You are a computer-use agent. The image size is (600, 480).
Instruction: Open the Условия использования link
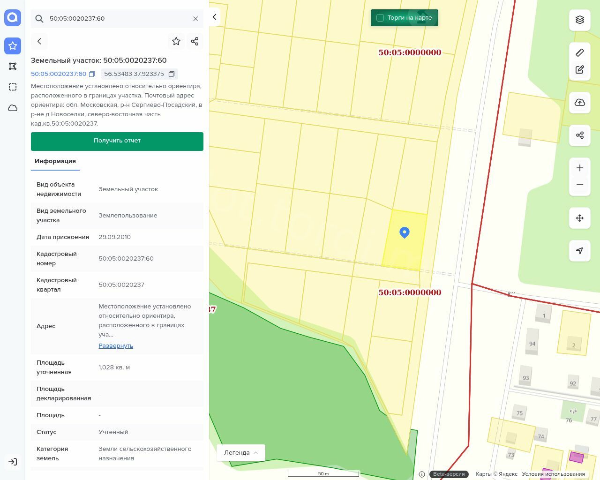coord(553,474)
